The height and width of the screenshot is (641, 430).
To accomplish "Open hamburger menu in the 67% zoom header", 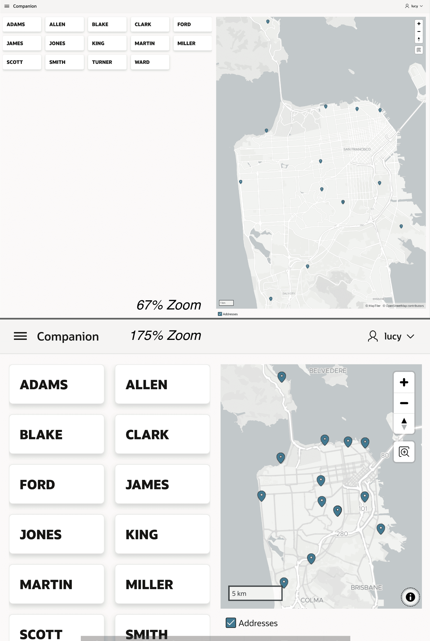I will coord(7,6).
